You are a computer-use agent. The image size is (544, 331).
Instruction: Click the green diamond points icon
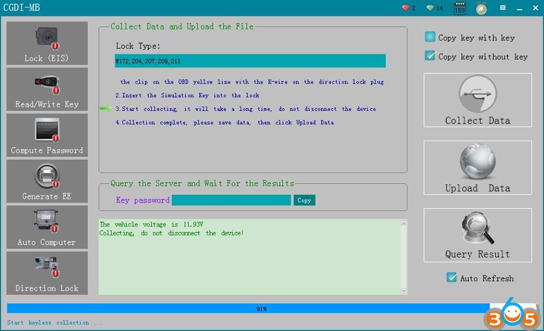tap(431, 8)
